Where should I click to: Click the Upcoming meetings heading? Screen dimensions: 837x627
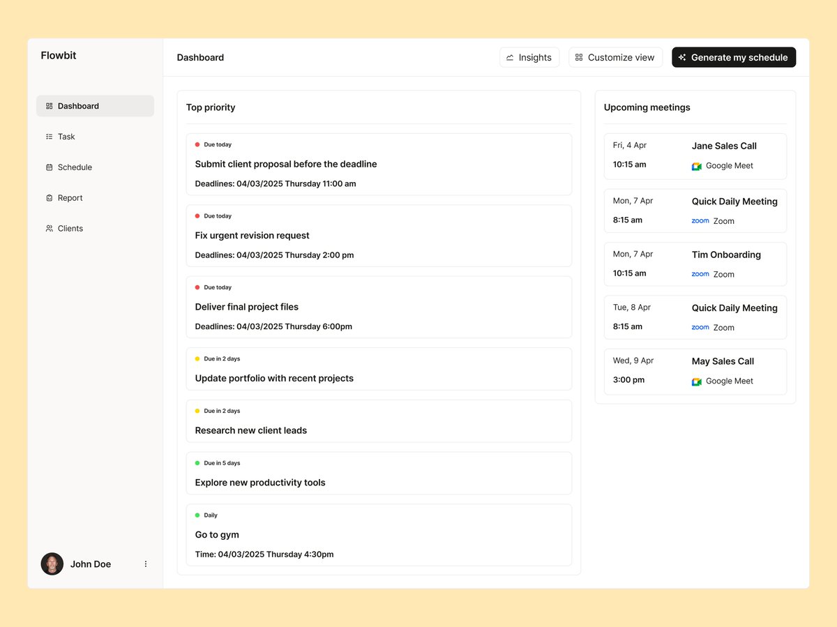tap(647, 107)
